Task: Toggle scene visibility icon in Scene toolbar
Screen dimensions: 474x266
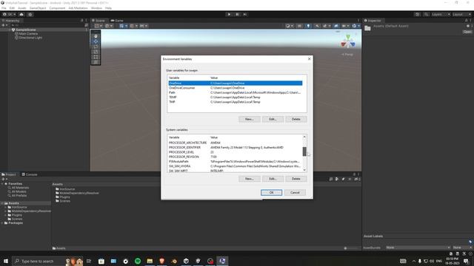Action: [x=336, y=26]
